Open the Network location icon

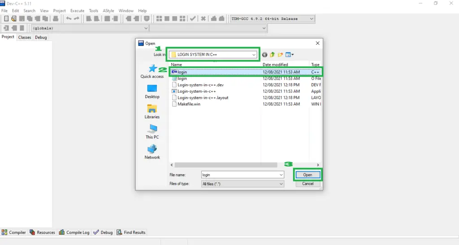tap(152, 150)
